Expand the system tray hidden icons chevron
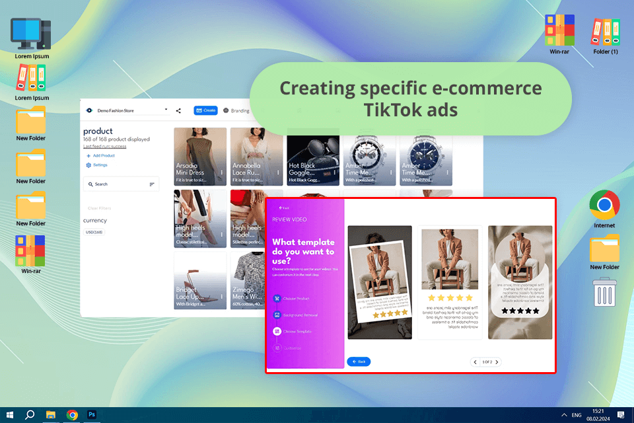 point(564,415)
